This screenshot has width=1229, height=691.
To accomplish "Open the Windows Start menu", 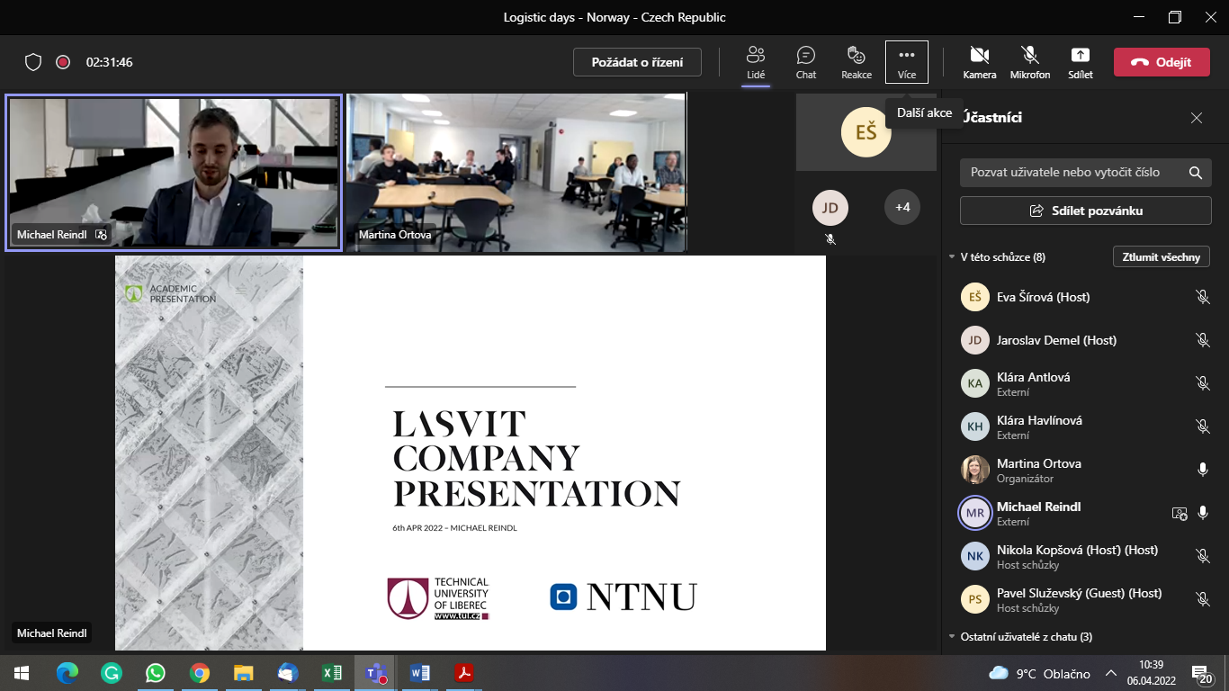I will pos(20,673).
